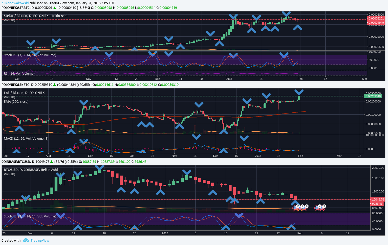Open the TradingView cloud logo
The image size is (388, 245).
(x=26, y=240)
